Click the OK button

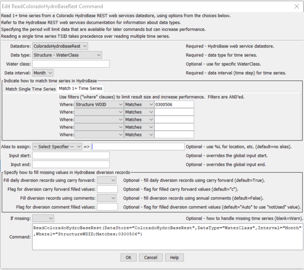(x=128, y=258)
